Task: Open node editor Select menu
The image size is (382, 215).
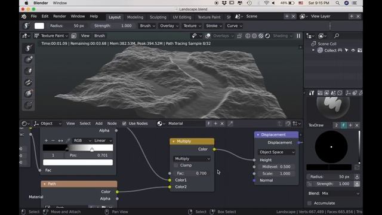Action: 85,124
